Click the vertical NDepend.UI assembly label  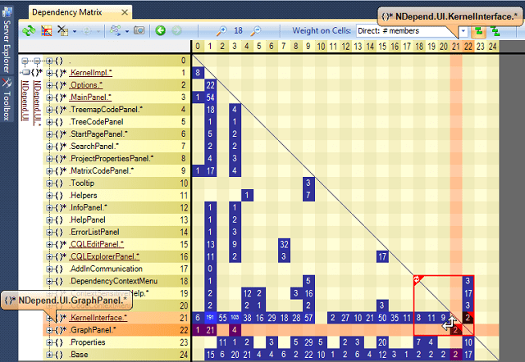(25, 100)
